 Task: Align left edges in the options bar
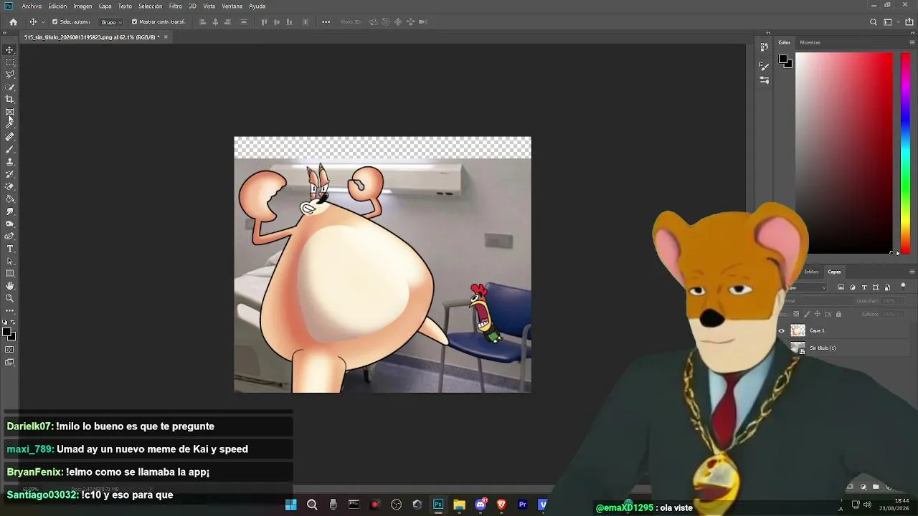tap(202, 22)
